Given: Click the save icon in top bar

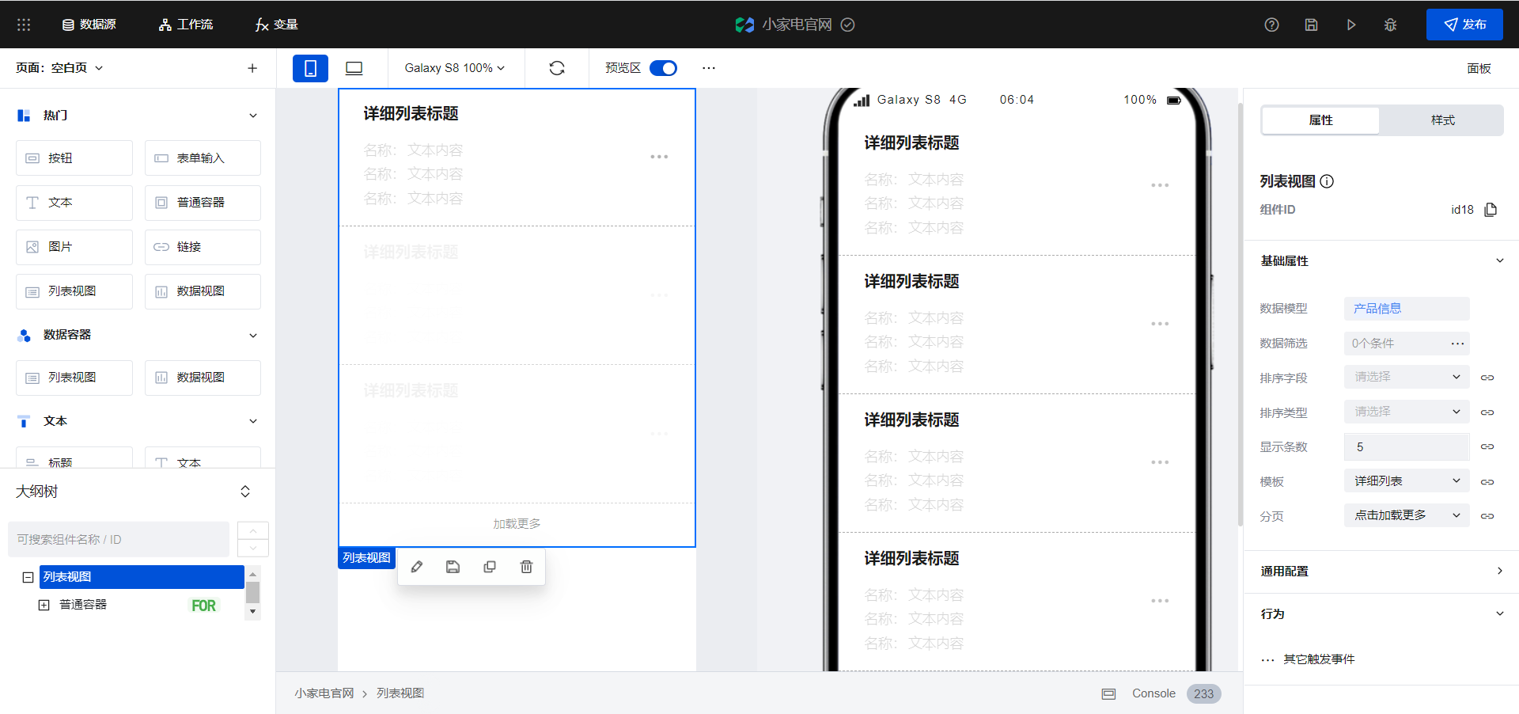Looking at the screenshot, I should 1311,25.
